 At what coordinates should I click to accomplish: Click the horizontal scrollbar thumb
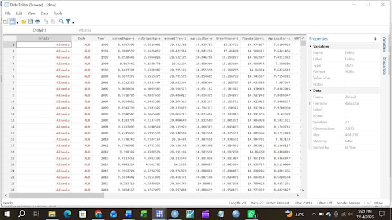coord(56,195)
